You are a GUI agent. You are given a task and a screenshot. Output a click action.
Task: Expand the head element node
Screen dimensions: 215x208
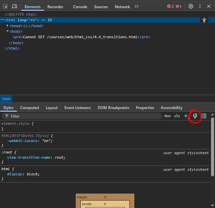8,25
